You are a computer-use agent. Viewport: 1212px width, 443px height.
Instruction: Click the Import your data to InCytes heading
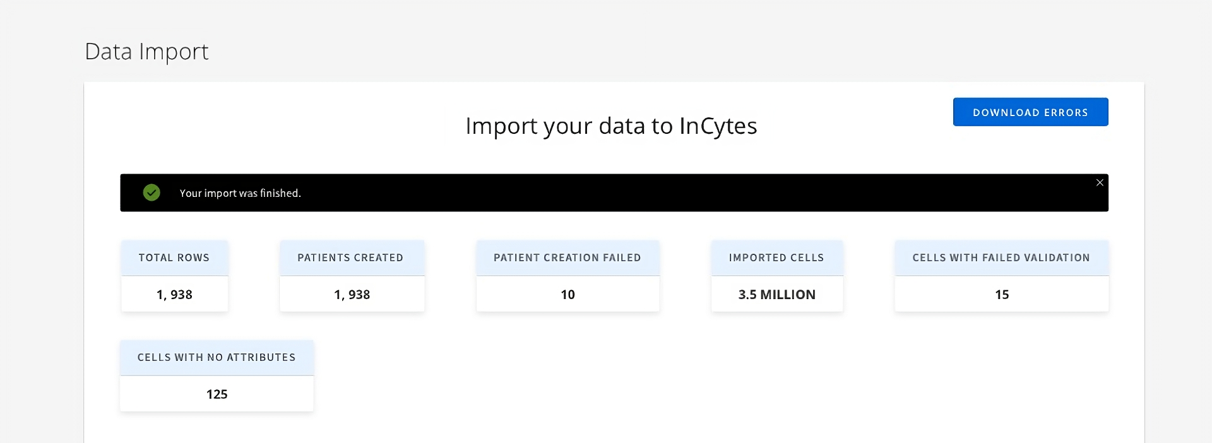(x=610, y=126)
